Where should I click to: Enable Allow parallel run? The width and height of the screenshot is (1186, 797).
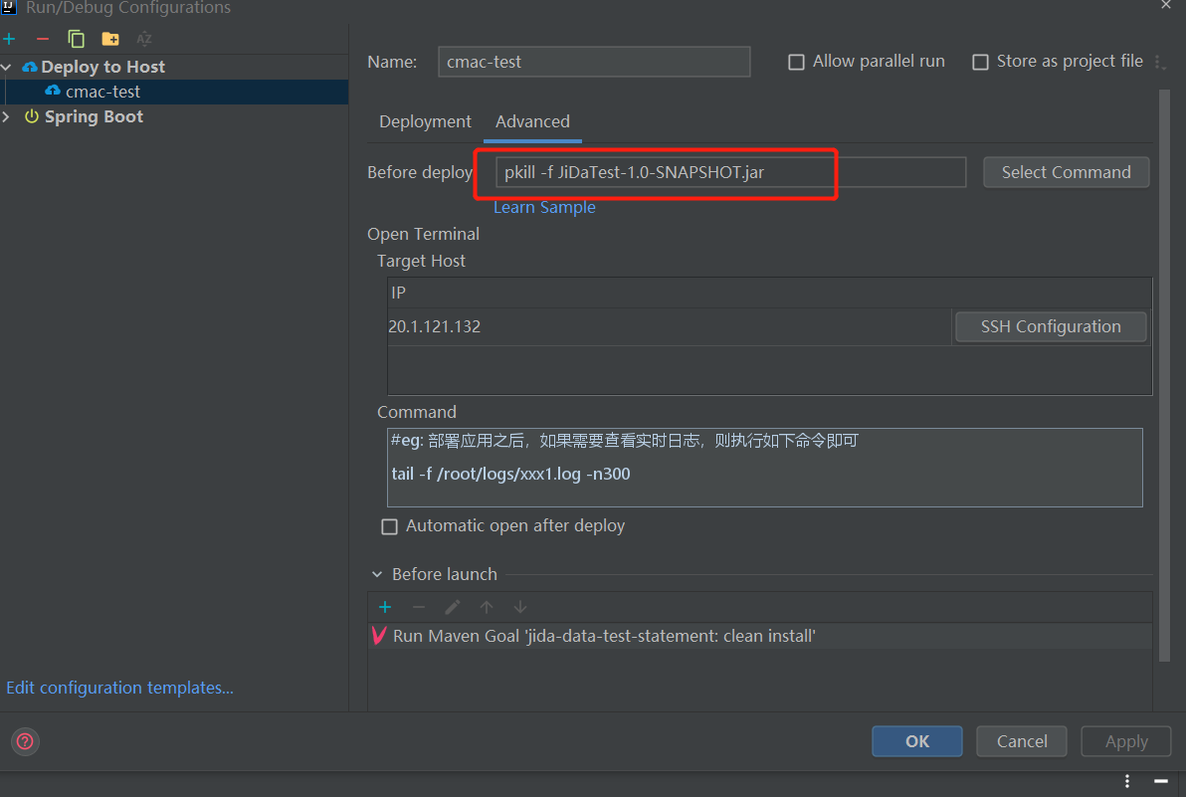click(796, 61)
